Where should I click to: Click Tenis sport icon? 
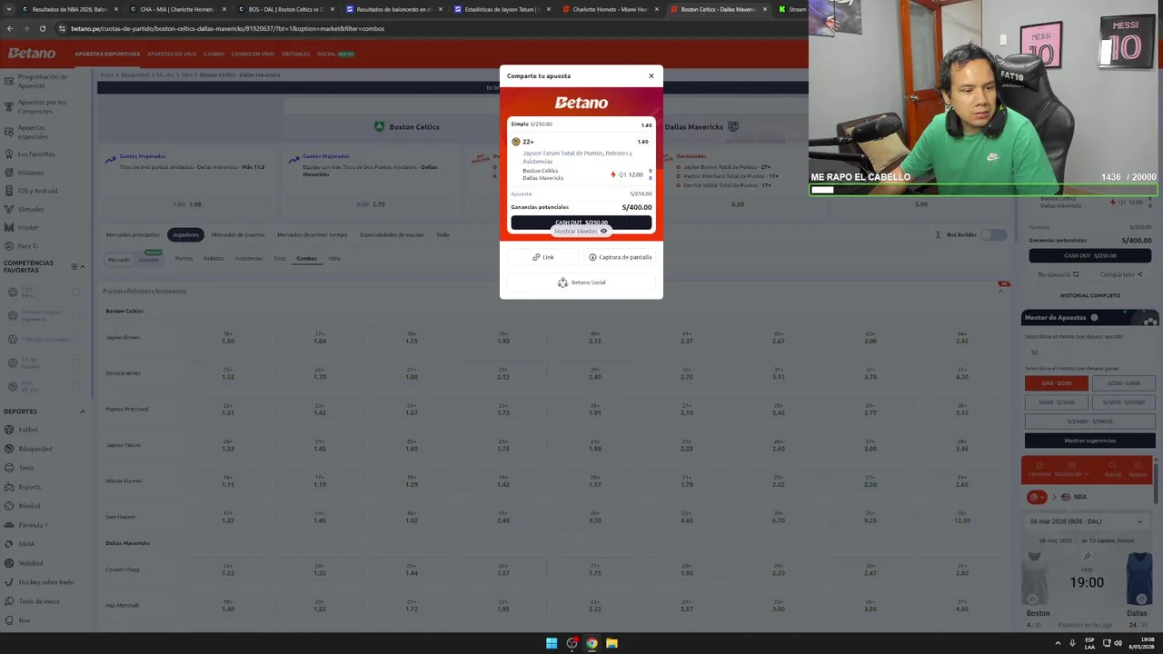click(9, 468)
